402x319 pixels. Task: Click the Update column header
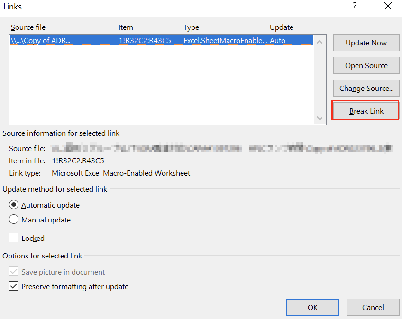[282, 27]
